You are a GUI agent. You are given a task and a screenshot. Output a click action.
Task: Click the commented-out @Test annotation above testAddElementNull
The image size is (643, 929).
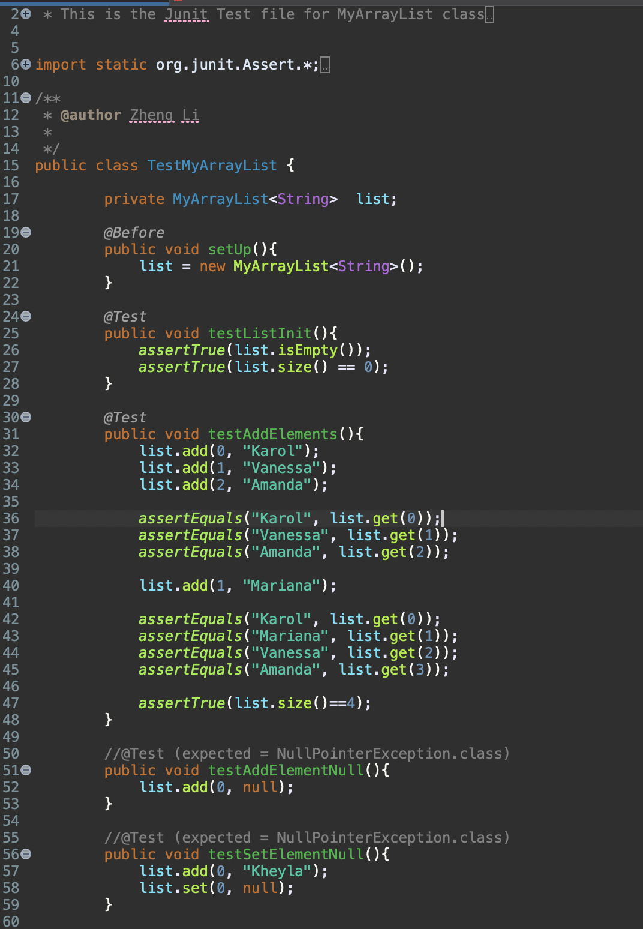point(144,753)
